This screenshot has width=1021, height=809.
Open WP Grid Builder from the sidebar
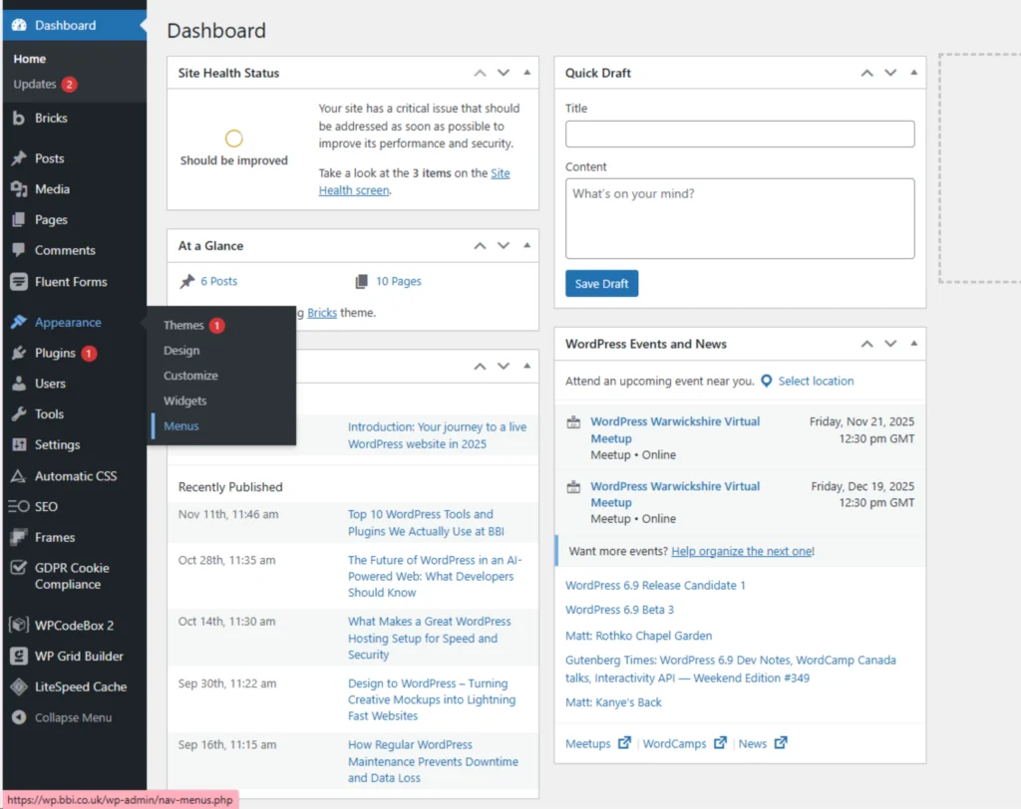(70, 656)
